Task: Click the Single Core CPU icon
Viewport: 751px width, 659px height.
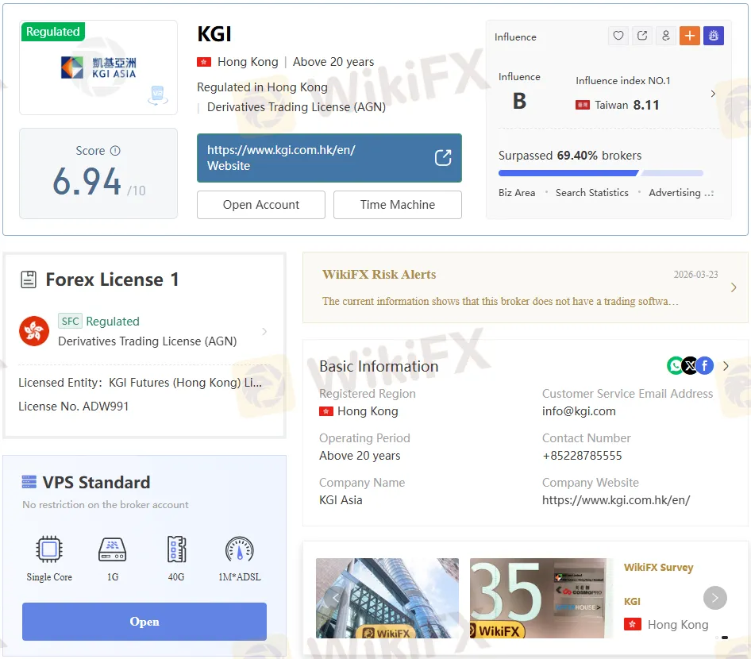Action: coord(49,549)
